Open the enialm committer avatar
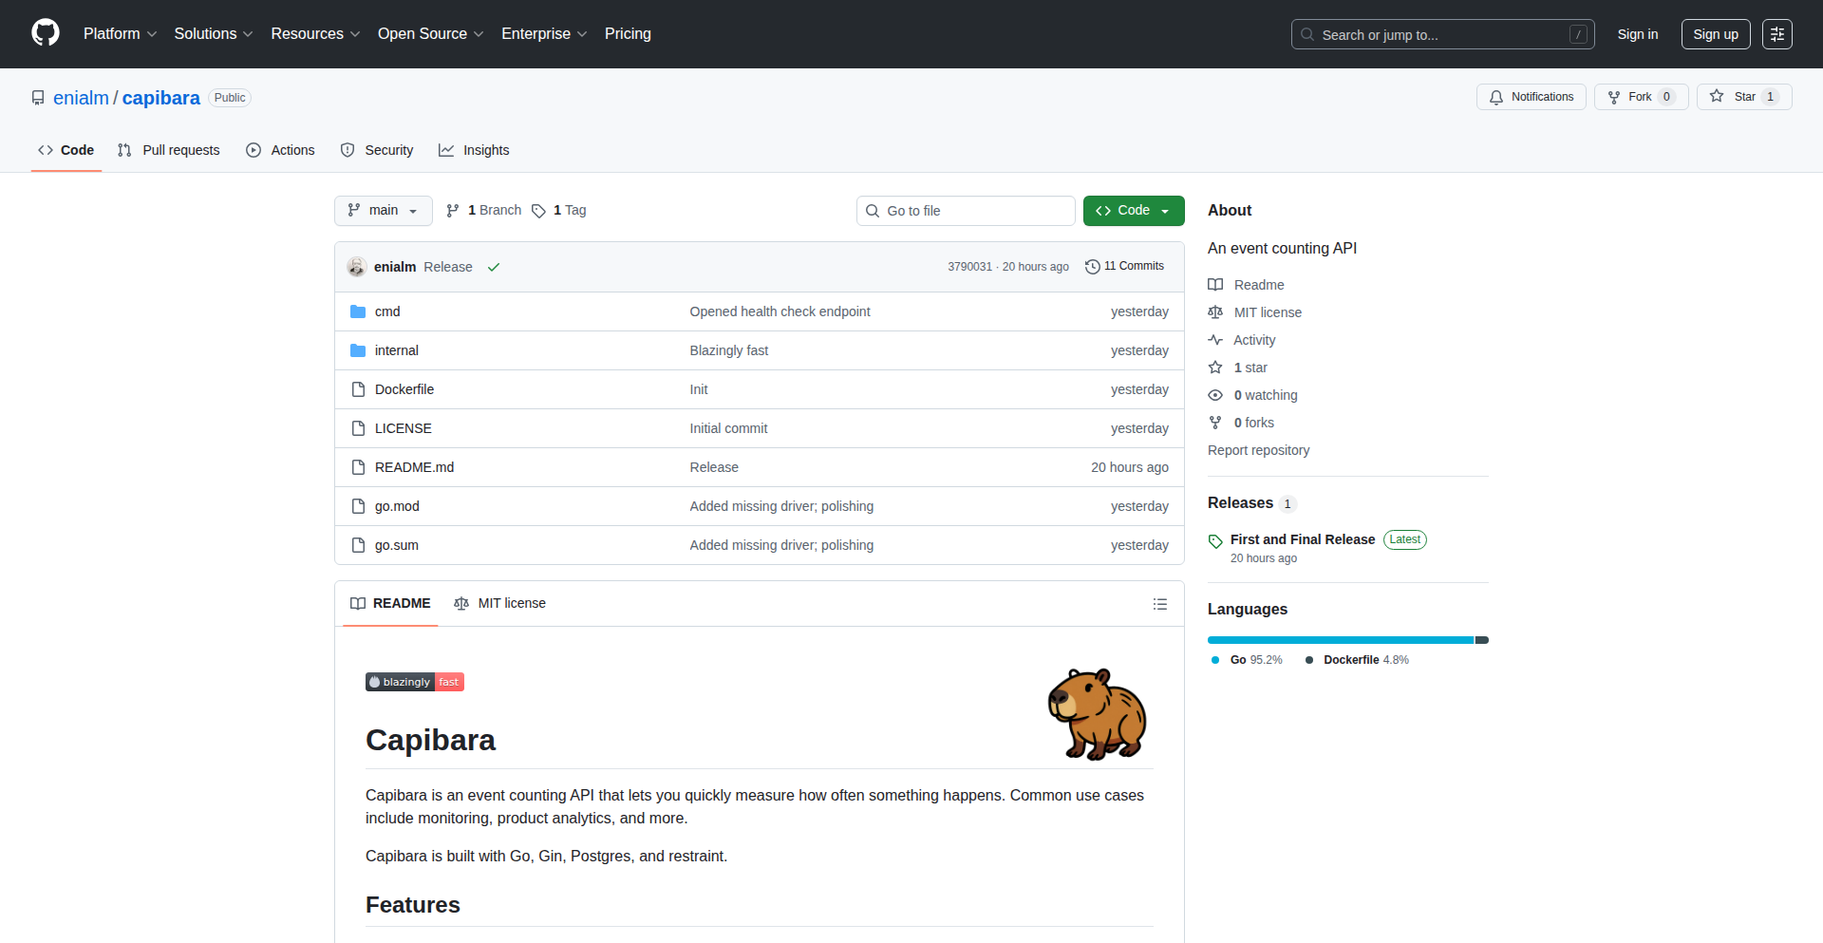 tap(356, 267)
